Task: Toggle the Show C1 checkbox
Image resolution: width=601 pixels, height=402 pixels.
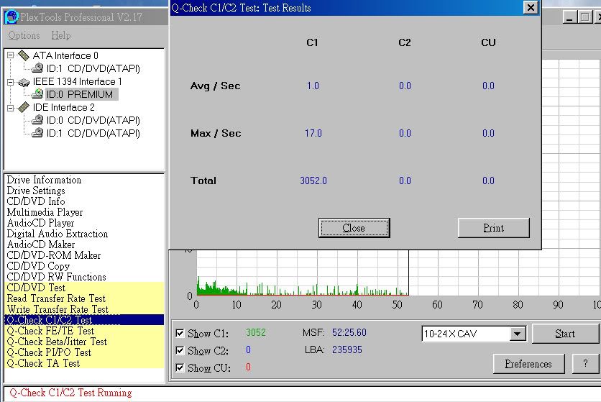Action: tap(180, 332)
